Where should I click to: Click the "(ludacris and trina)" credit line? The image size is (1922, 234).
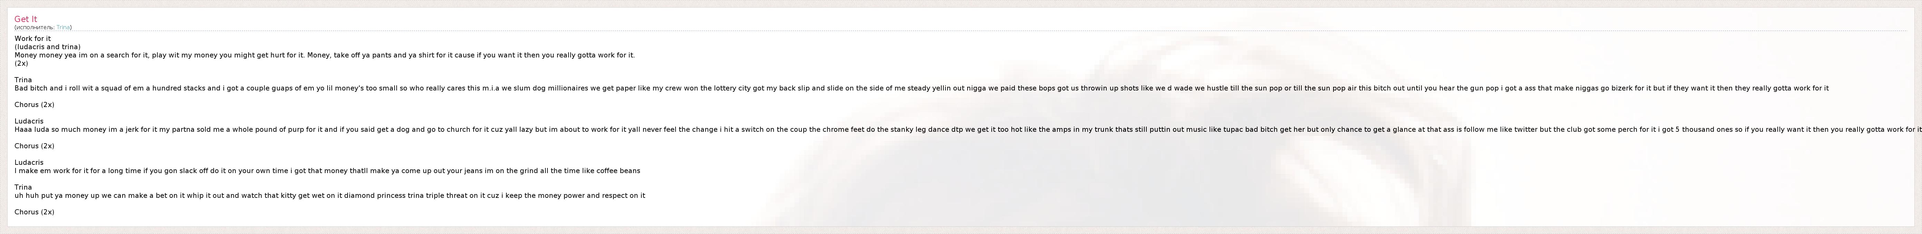47,47
